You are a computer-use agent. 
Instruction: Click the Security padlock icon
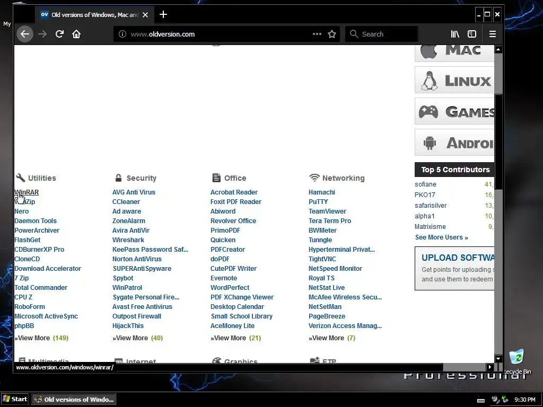[x=118, y=178]
